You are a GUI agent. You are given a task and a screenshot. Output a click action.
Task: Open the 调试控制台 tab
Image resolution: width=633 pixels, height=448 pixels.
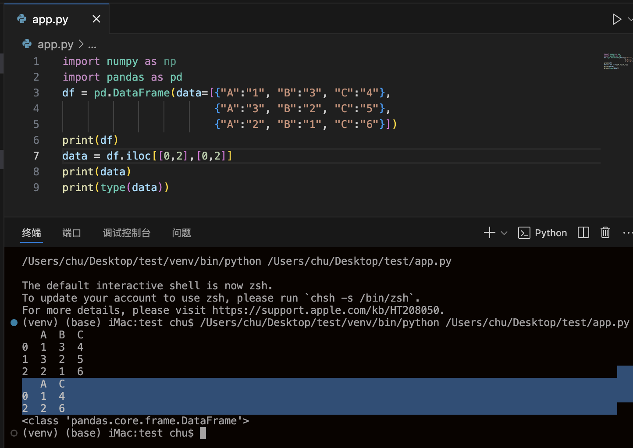[x=127, y=233]
